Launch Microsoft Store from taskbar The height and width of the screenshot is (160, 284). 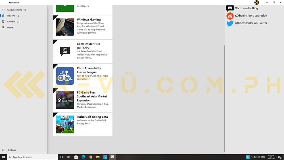pyautogui.click(x=76, y=157)
